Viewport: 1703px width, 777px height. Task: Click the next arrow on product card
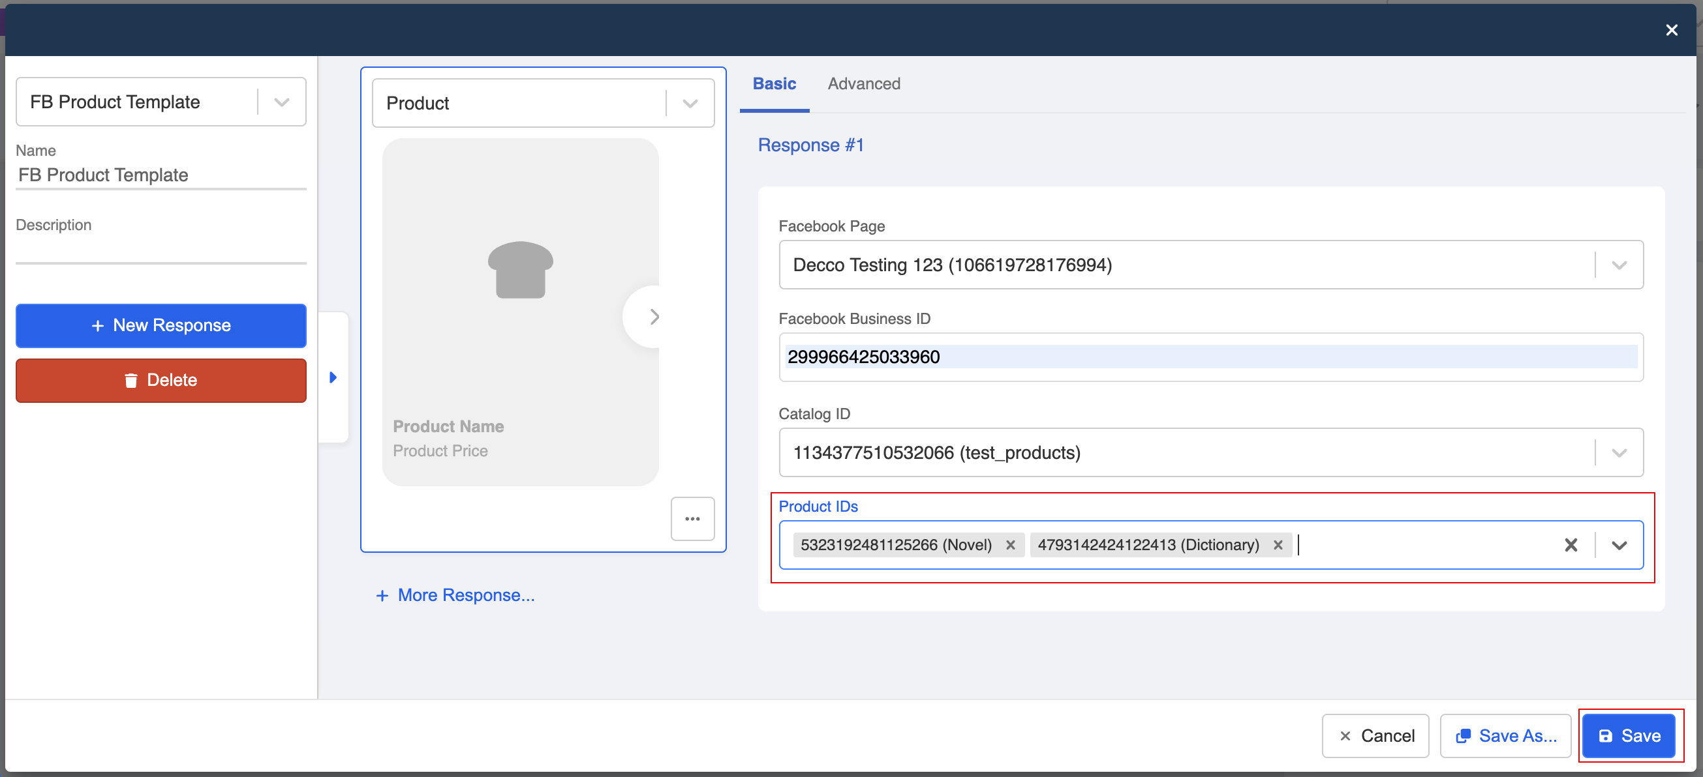(653, 317)
